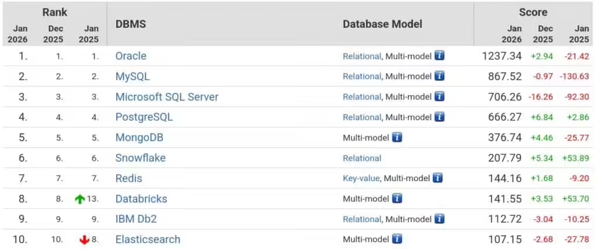Open the Snowflake DBMS link
595x249 pixels.
pos(140,158)
